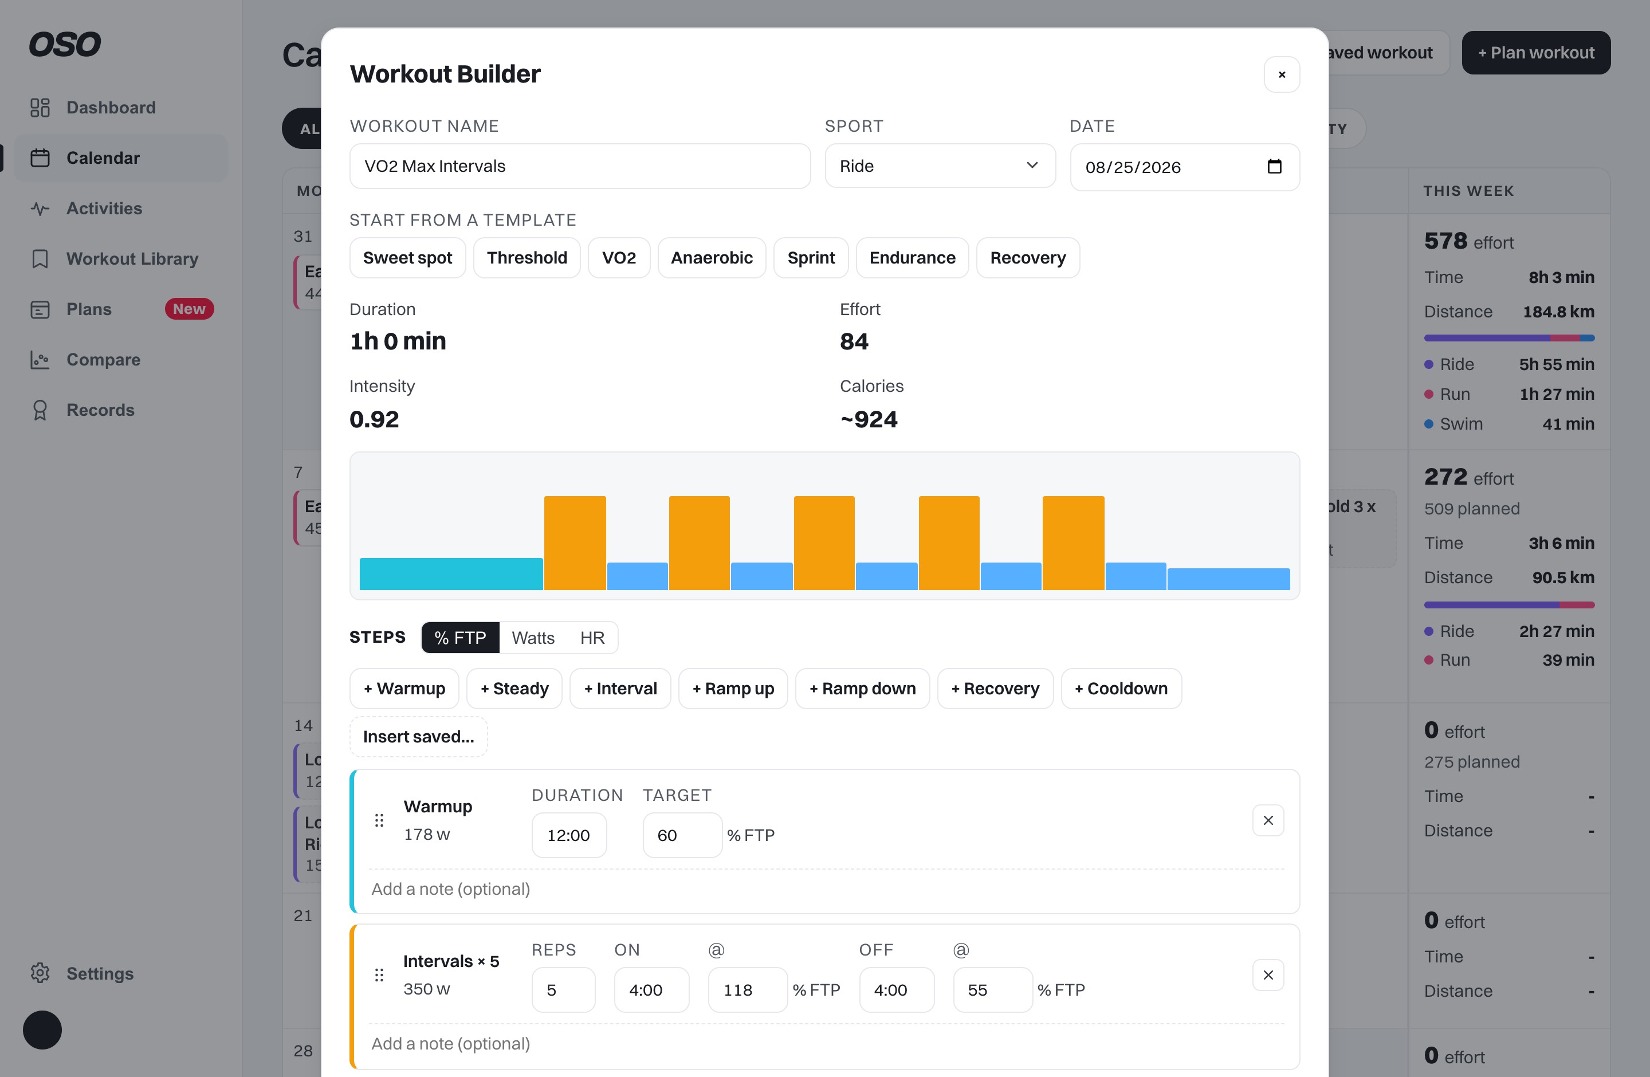Close the Workout Builder dialog
Screen dimensions: 1650x1077
[x=1281, y=74]
